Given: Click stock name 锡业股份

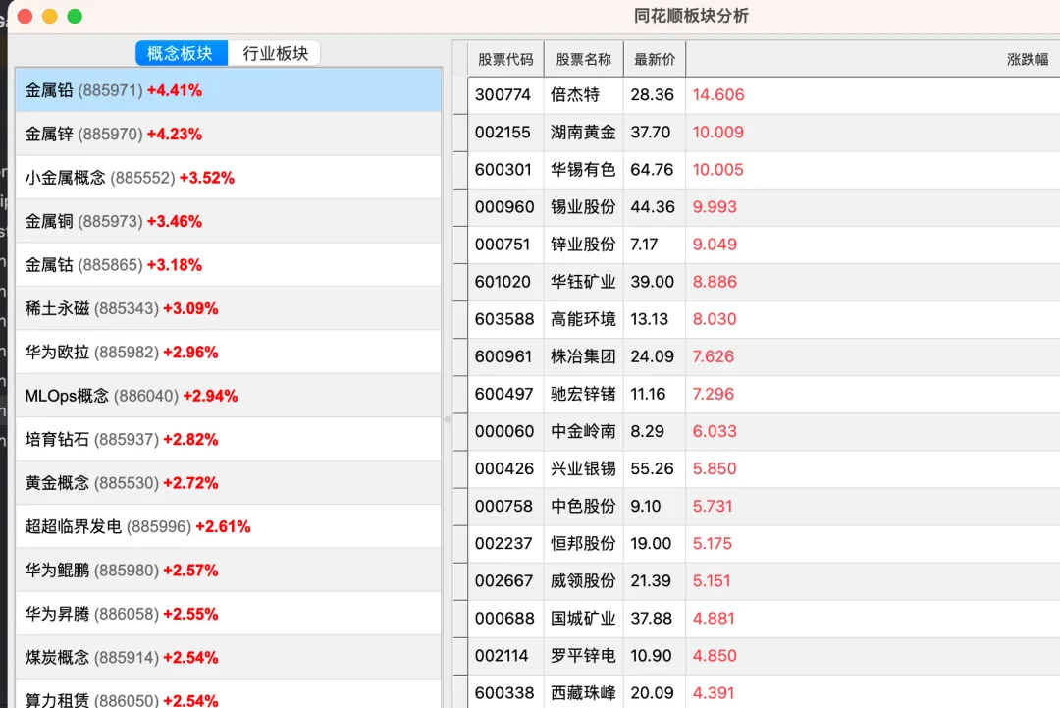Looking at the screenshot, I should click(x=583, y=207).
